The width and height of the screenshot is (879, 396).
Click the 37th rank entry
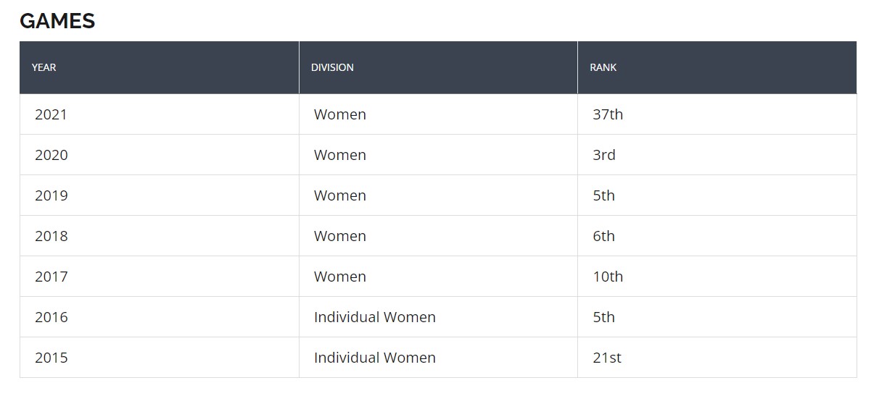608,114
